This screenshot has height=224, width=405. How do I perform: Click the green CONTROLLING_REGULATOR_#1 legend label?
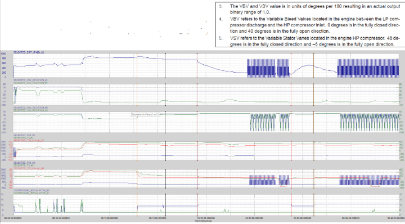(x=31, y=193)
